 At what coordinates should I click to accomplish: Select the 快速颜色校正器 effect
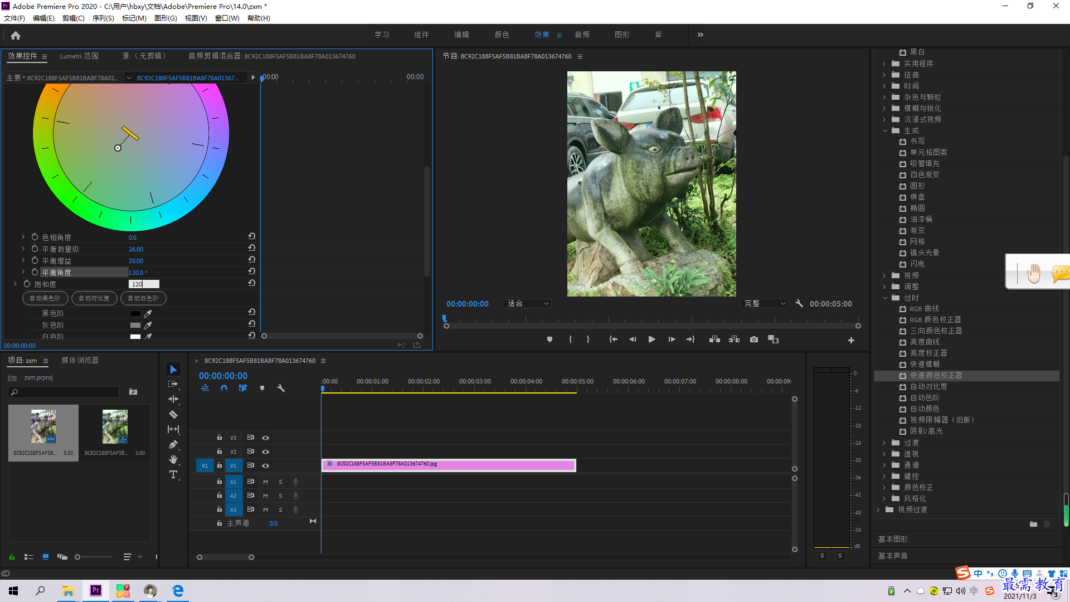pyautogui.click(x=936, y=376)
